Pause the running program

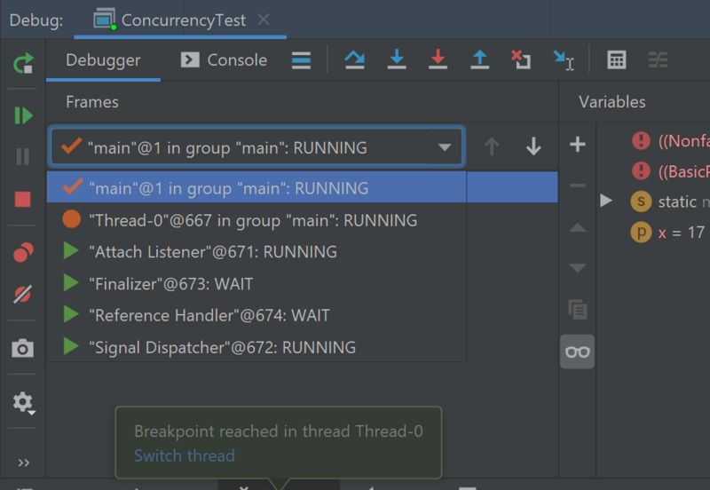click(x=23, y=157)
